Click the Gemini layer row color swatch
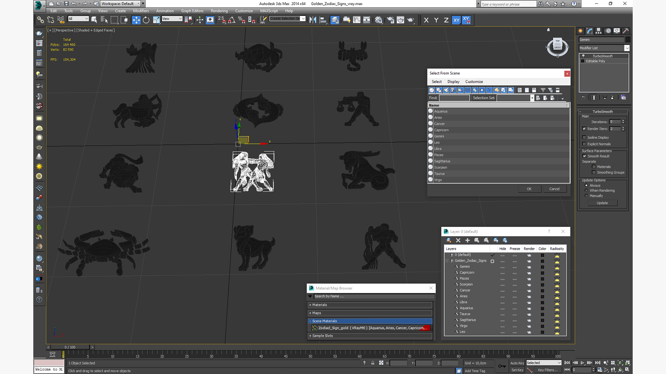The width and height of the screenshot is (666, 374). pyautogui.click(x=542, y=267)
